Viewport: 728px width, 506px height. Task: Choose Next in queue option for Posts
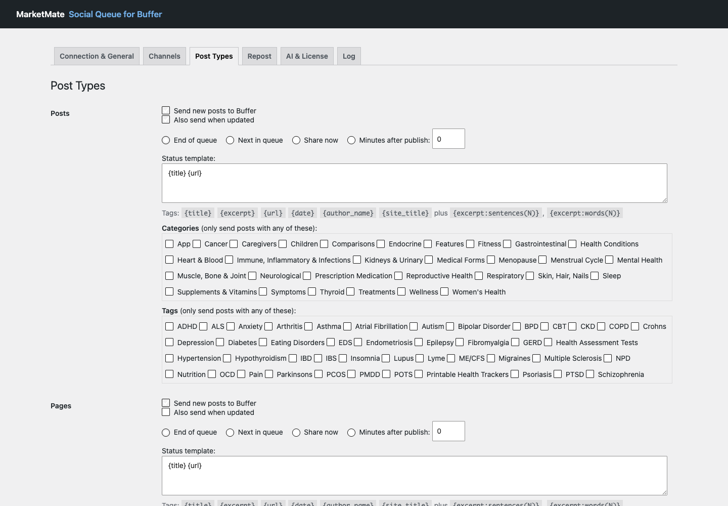[x=230, y=140]
